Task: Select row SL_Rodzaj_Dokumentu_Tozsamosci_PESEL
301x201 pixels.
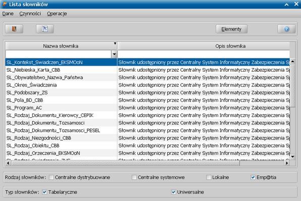Action: 147,130
